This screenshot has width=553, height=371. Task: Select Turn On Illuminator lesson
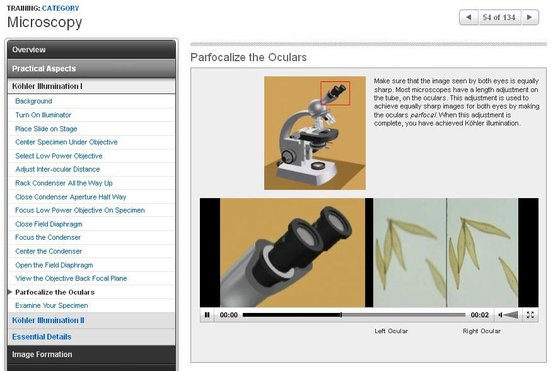point(44,115)
